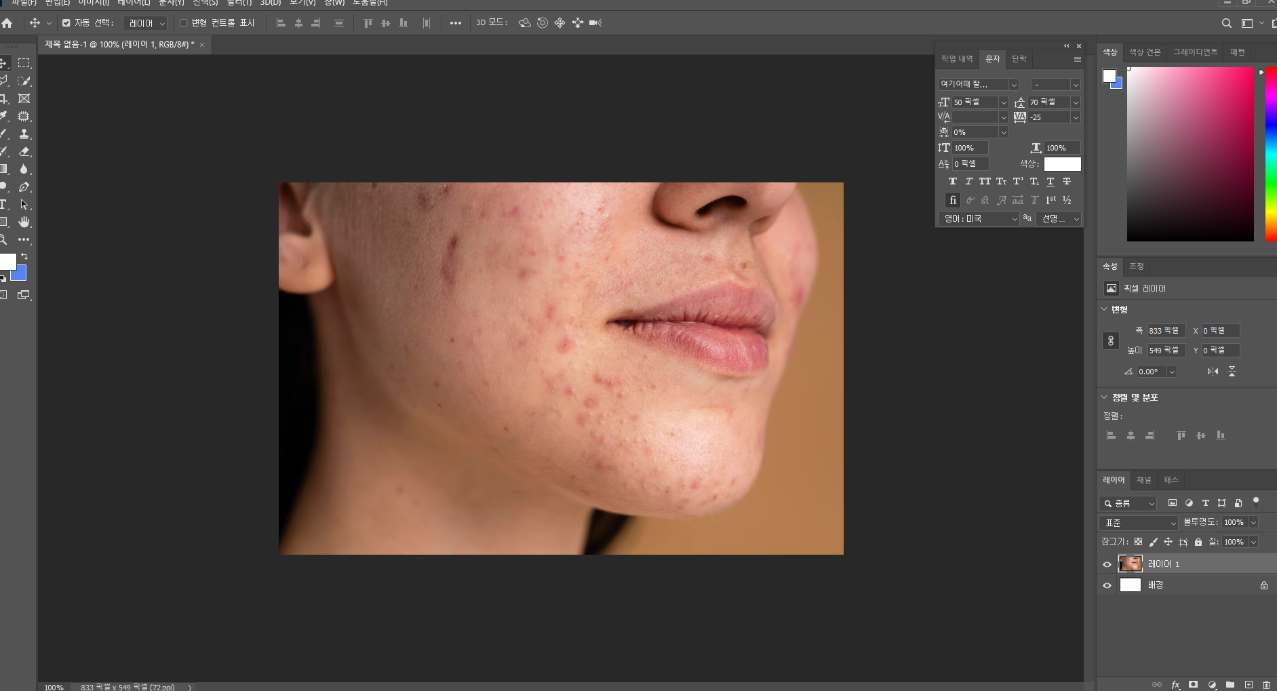This screenshot has height=691, width=1277.
Task: Click foreground color swatch in tools panel
Action: click(7, 262)
